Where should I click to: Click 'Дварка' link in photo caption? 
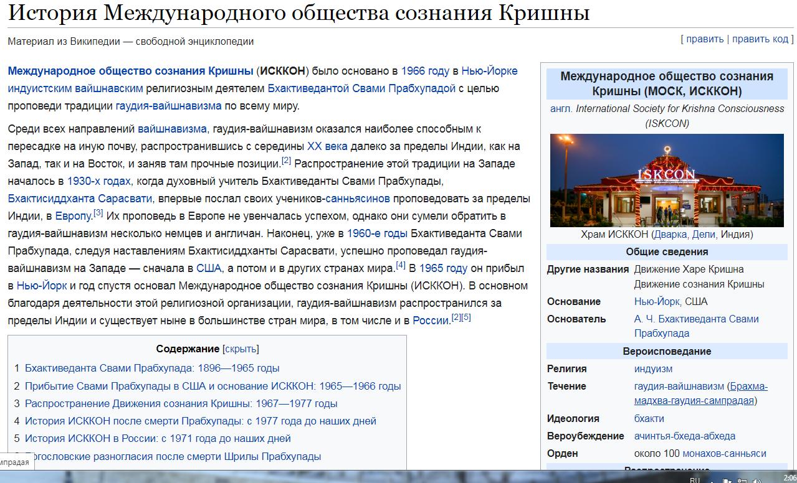click(671, 234)
